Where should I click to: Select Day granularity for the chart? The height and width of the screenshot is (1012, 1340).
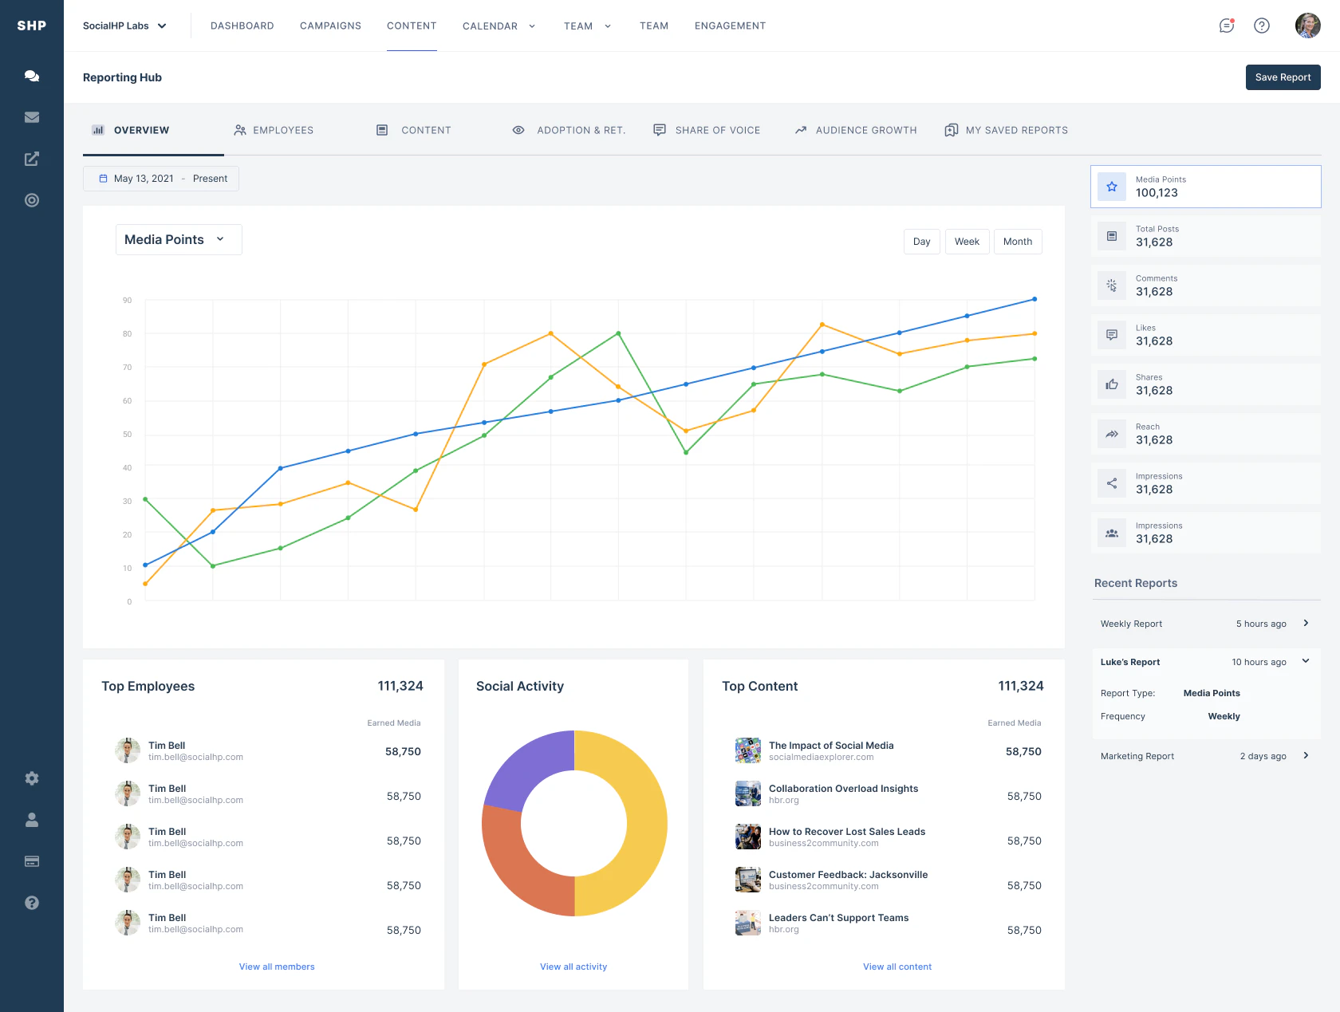click(x=921, y=241)
